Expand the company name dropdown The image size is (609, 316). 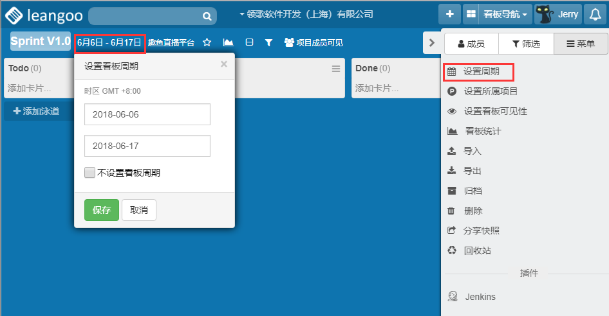(306, 14)
